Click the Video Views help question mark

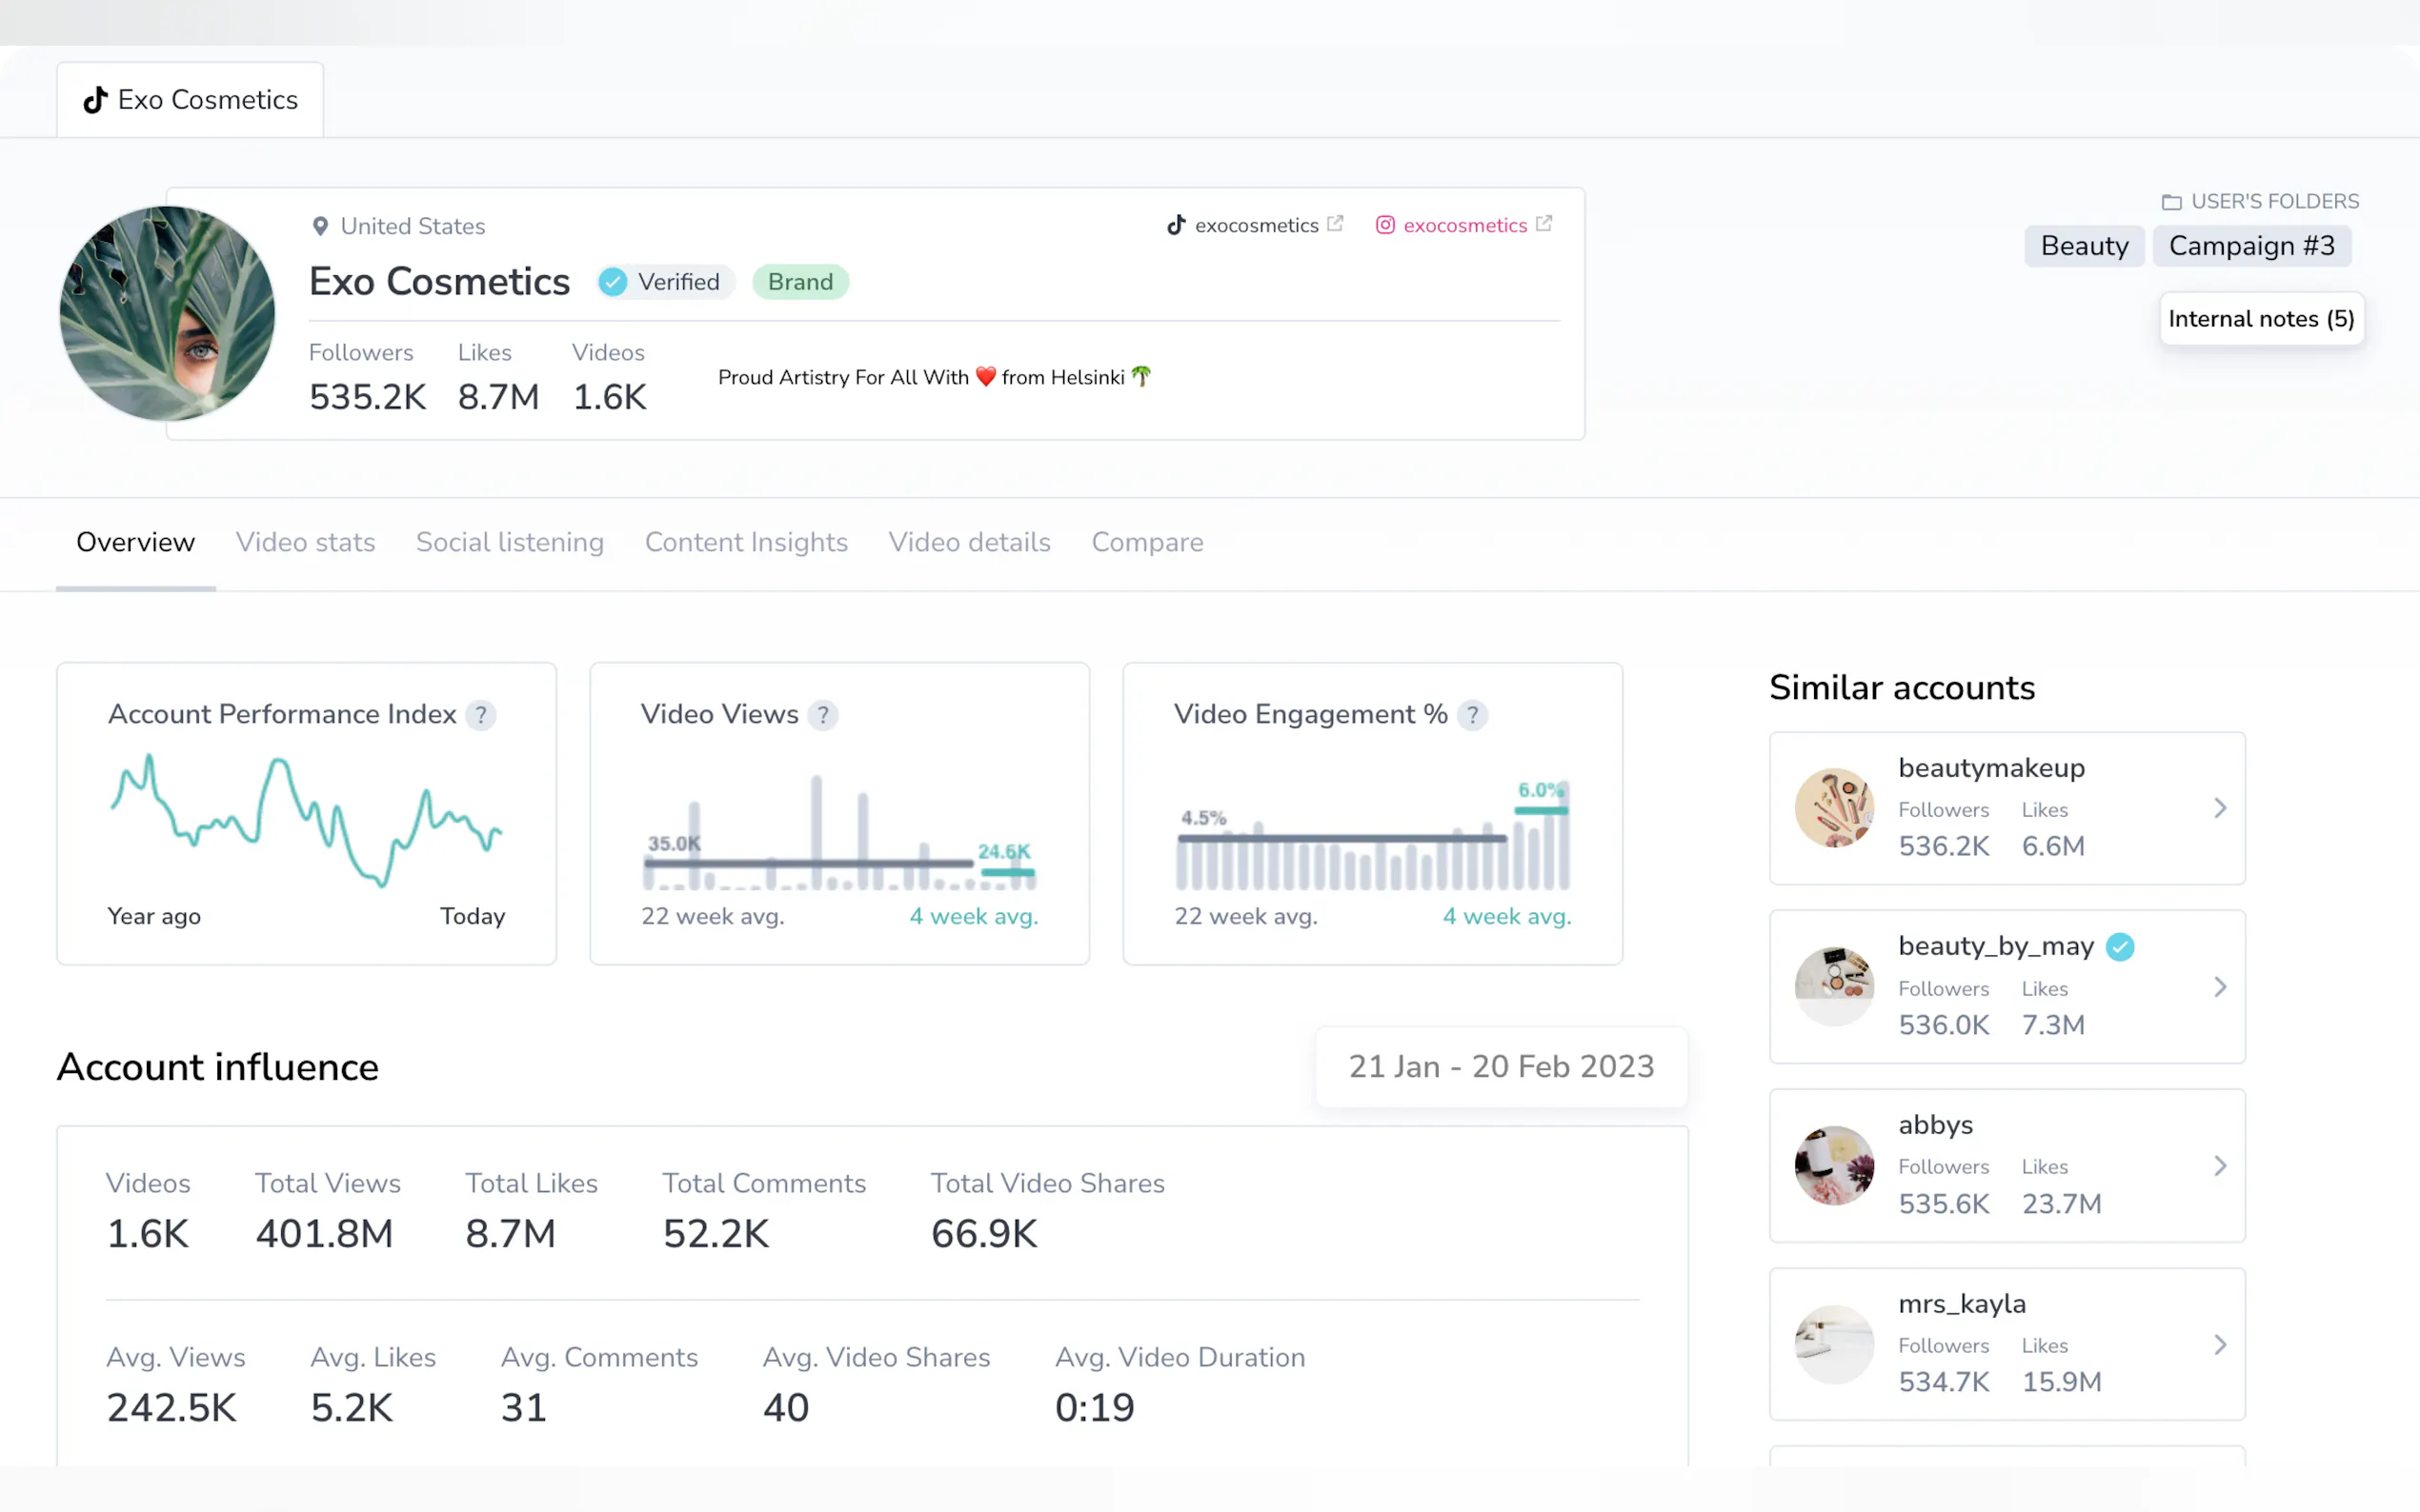point(822,715)
